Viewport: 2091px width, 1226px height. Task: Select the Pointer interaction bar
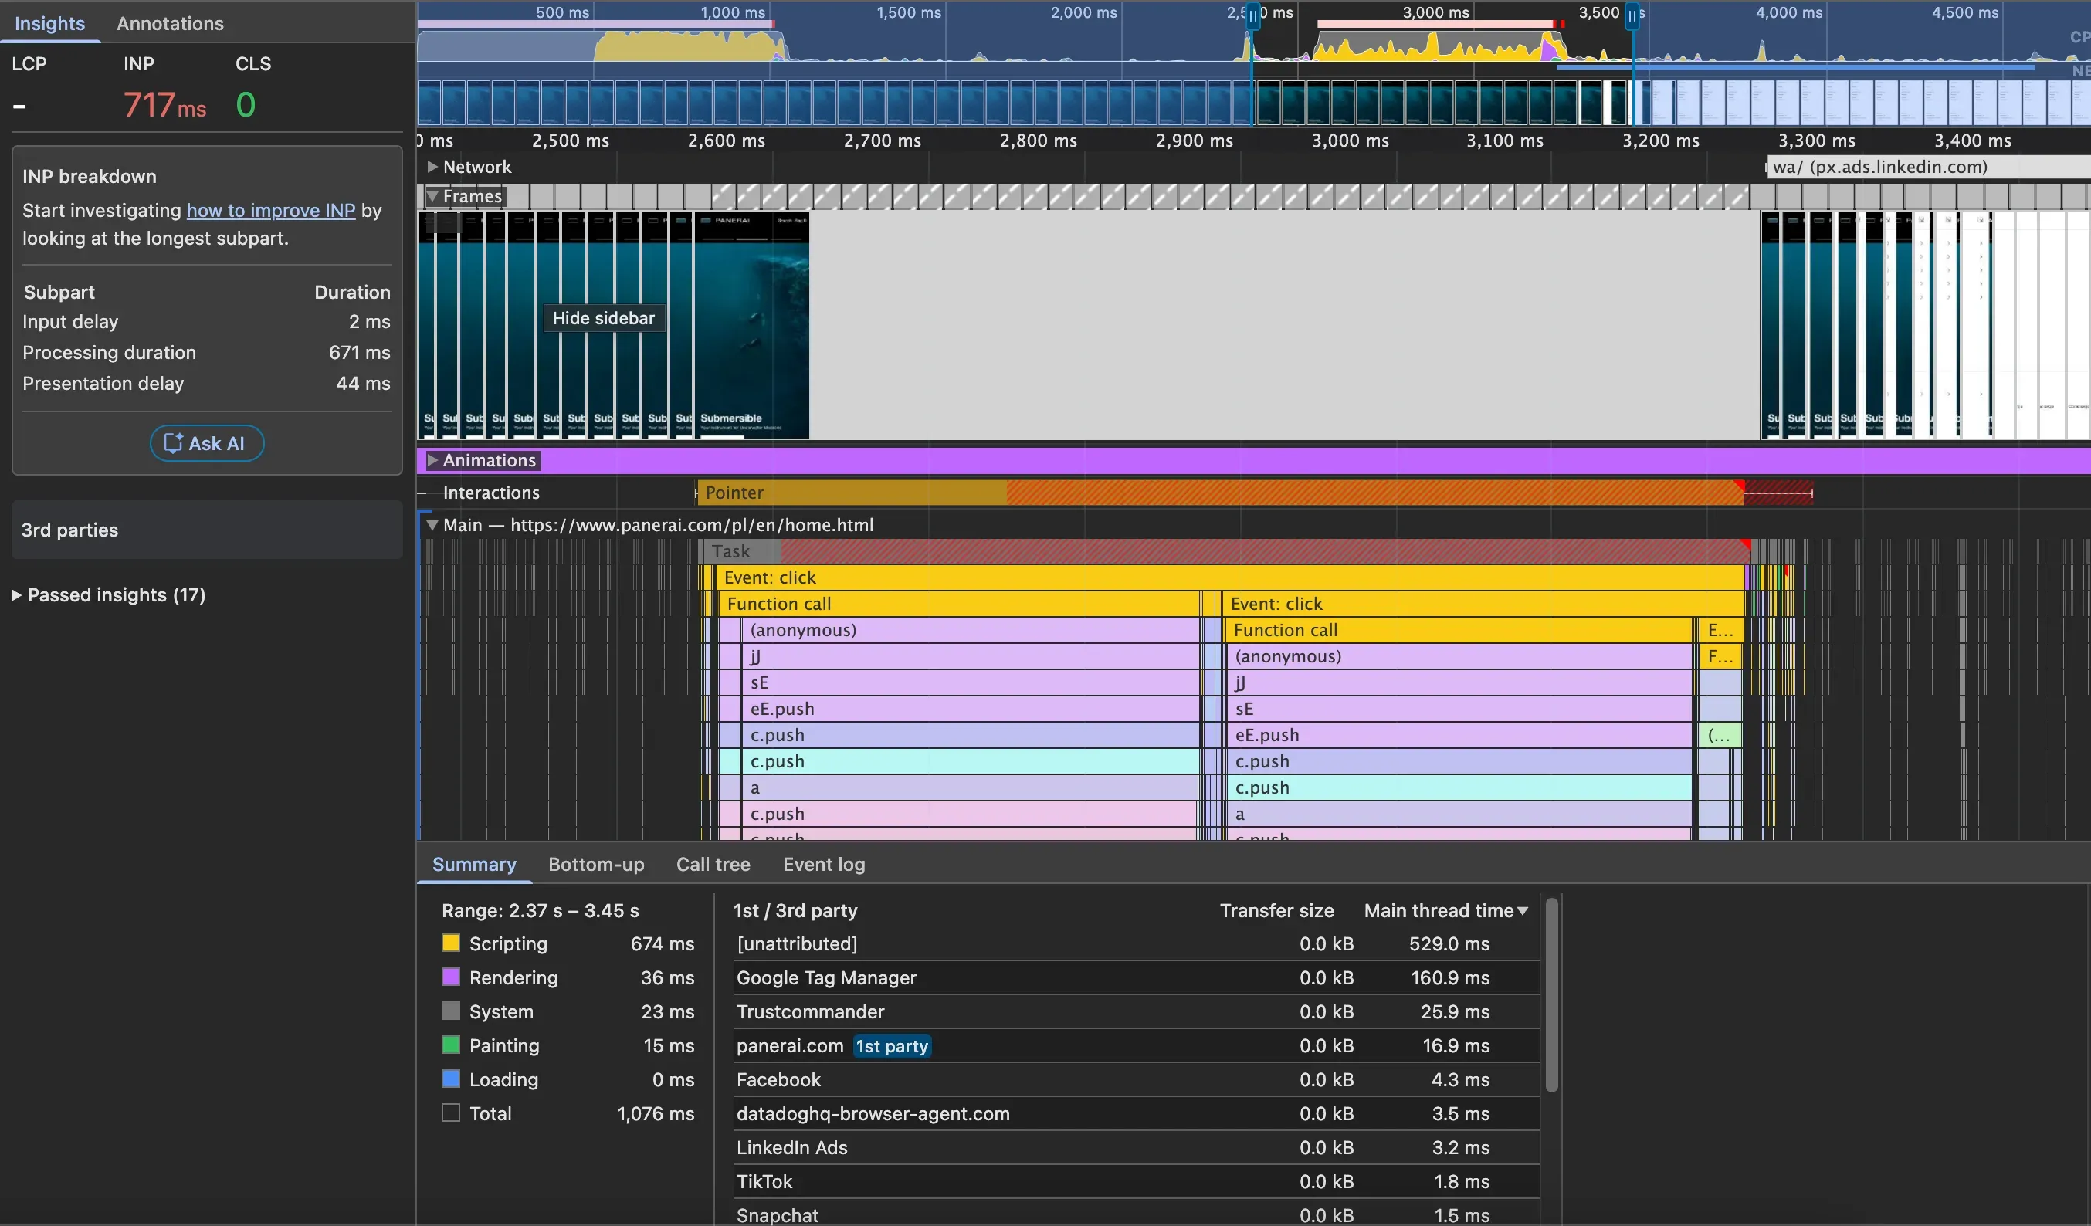pos(1220,493)
